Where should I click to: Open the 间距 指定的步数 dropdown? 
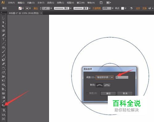point(104,77)
